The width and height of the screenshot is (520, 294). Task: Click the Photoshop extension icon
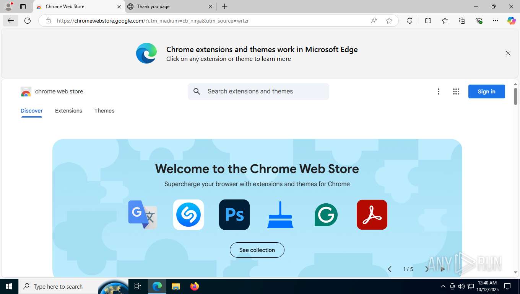pyautogui.click(x=234, y=215)
